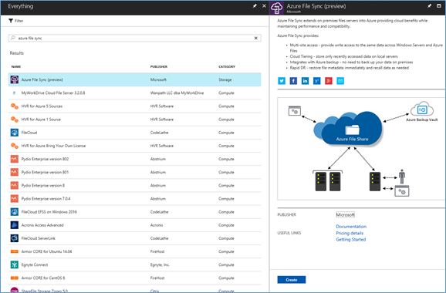Viewport: 446px width, 293px height.
Task: Click the Microsoft publisher value in details
Action: [346, 215]
